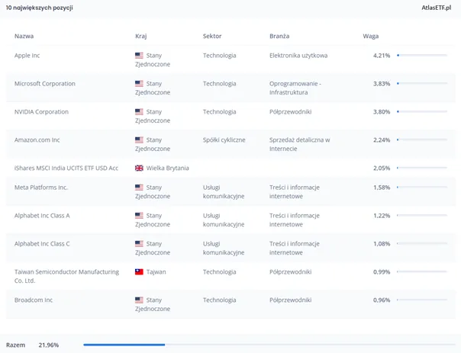461x353 pixels.
Task: Click the US flag in Alphabet Class C row
Action: (x=139, y=244)
